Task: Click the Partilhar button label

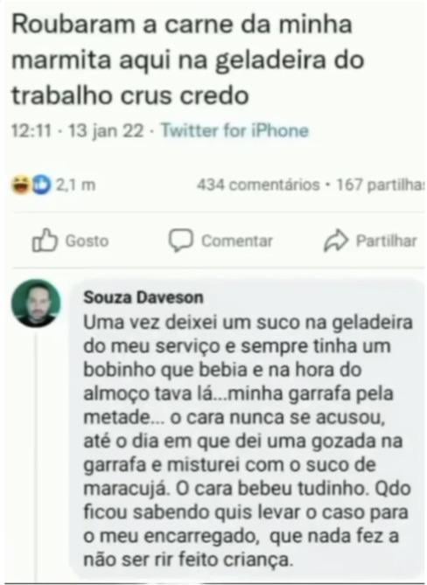Action: pyautogui.click(x=387, y=240)
